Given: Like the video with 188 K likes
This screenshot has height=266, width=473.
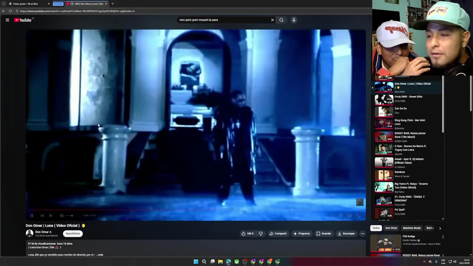Looking at the screenshot, I should (x=248, y=233).
